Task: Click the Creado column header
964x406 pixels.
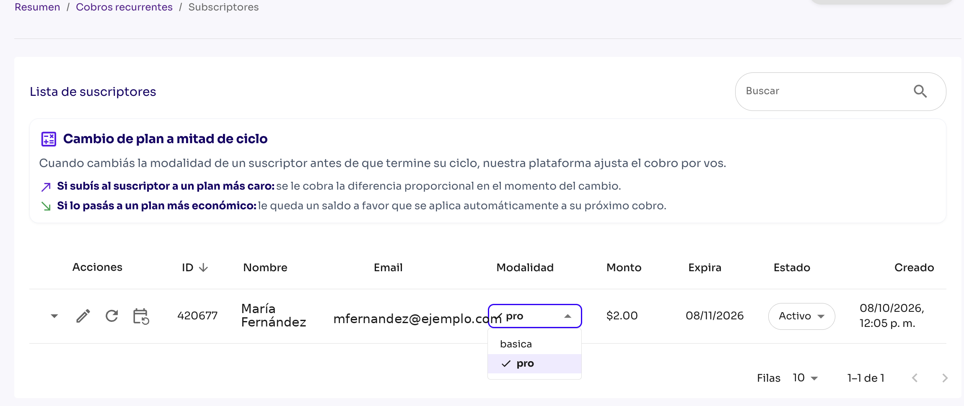Action: pos(914,267)
